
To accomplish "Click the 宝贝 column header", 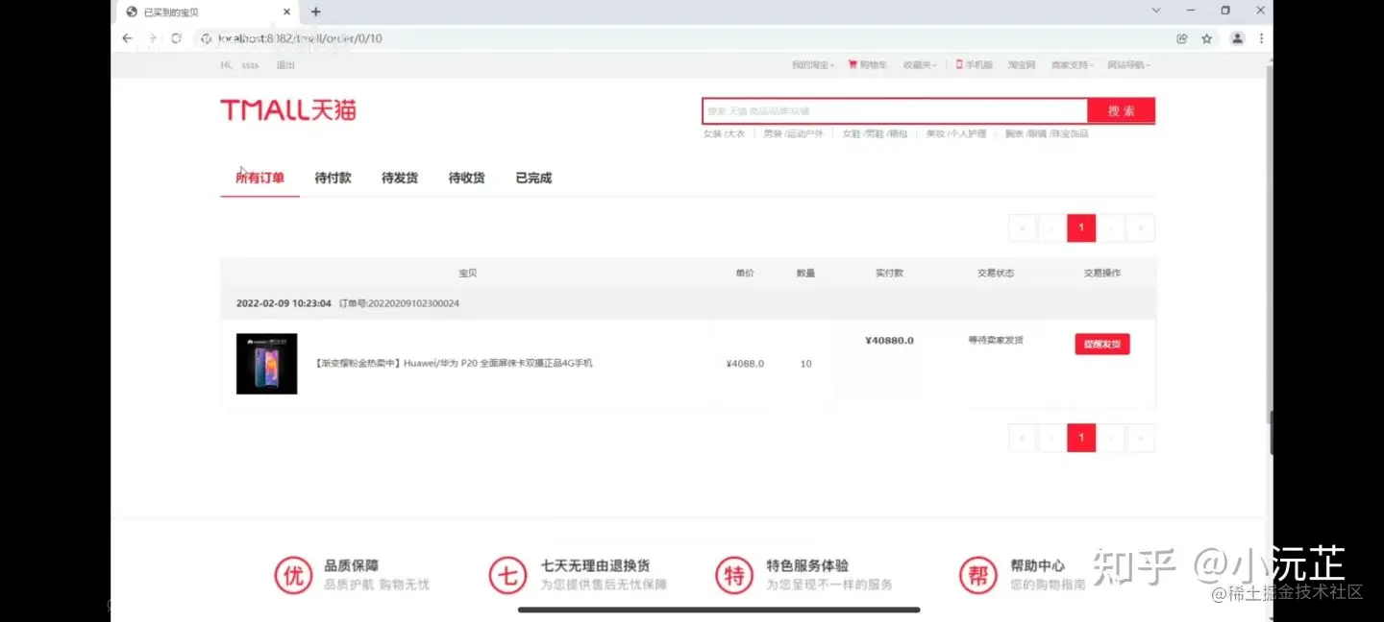I will [467, 274].
